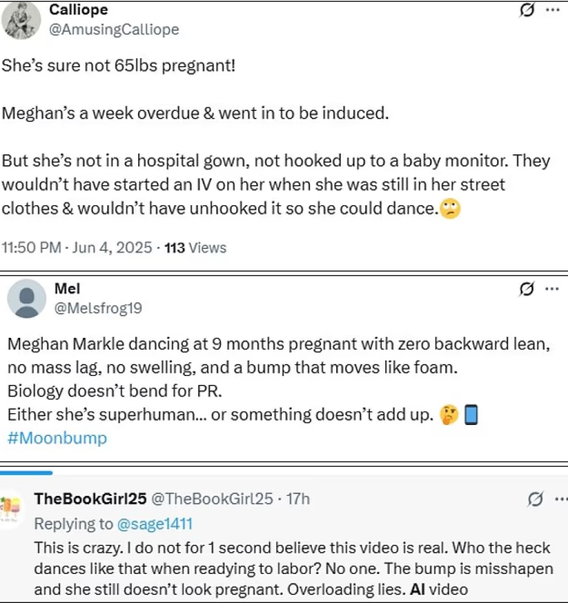Open the @sage1411 mention link

(x=155, y=524)
